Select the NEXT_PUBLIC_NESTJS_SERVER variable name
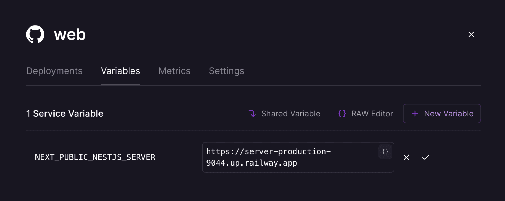 tap(95, 157)
